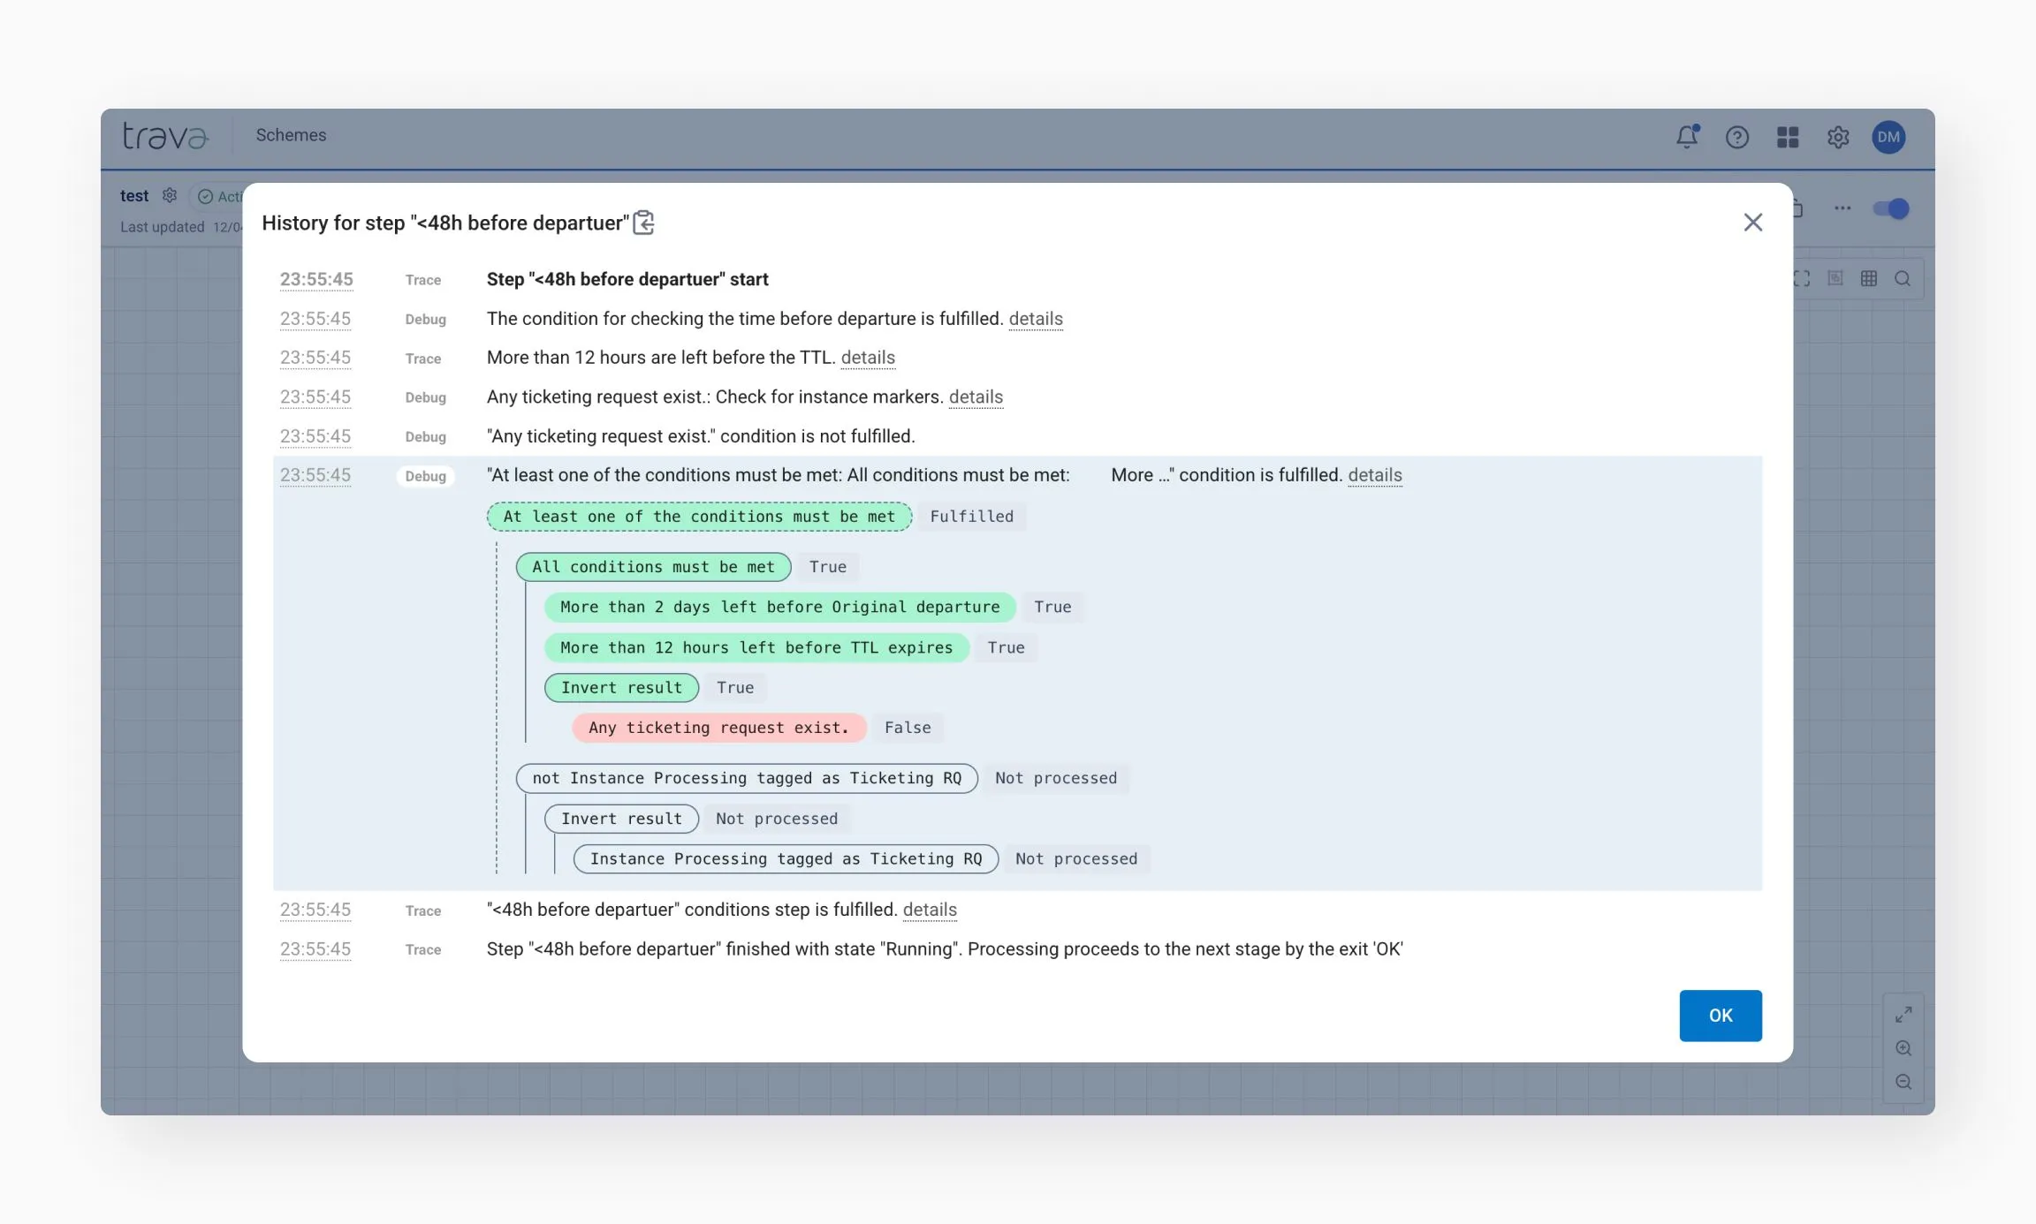Click the 'Any ticketing request exist.' red node
The image size is (2036, 1224).
pos(718,728)
